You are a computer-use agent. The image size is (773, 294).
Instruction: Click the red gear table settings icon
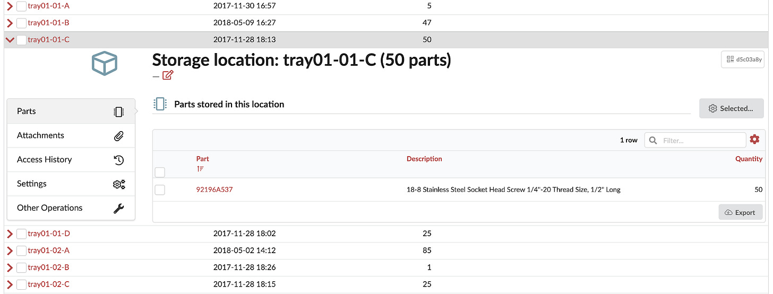pyautogui.click(x=754, y=140)
